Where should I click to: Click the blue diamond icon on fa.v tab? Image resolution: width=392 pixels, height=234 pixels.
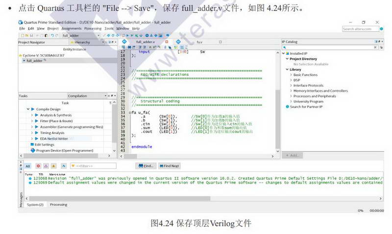pyautogui.click(x=178, y=42)
